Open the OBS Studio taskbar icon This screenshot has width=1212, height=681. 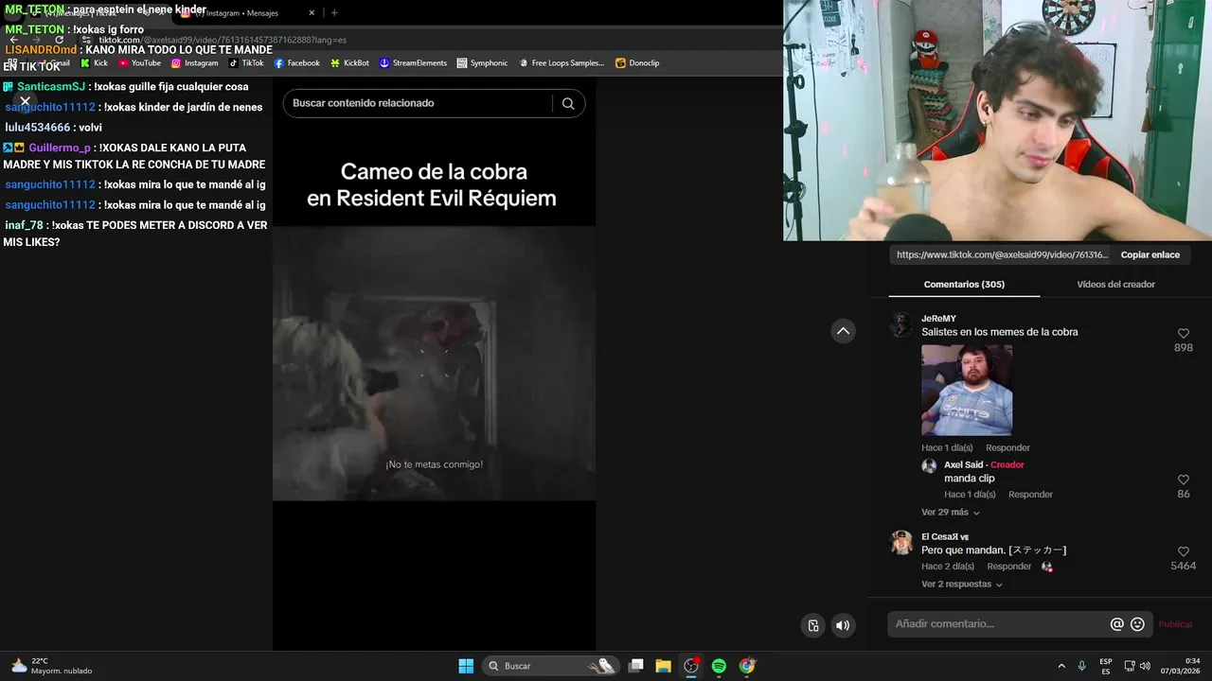(x=691, y=666)
